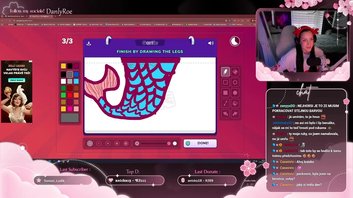Click the anicka19 - Kč69 last donate label
This screenshot has width=353, height=198.
[x=200, y=180]
